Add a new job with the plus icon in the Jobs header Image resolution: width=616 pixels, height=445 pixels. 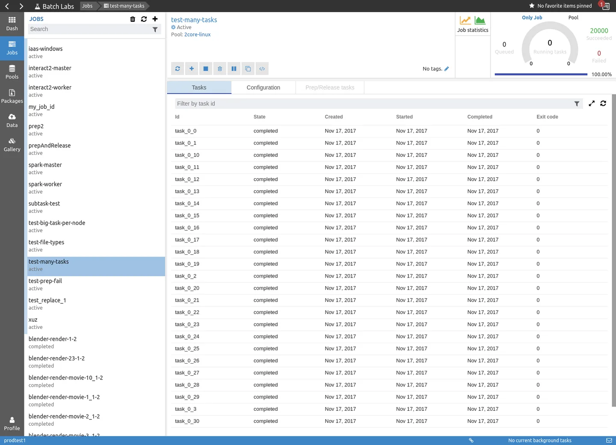click(155, 19)
